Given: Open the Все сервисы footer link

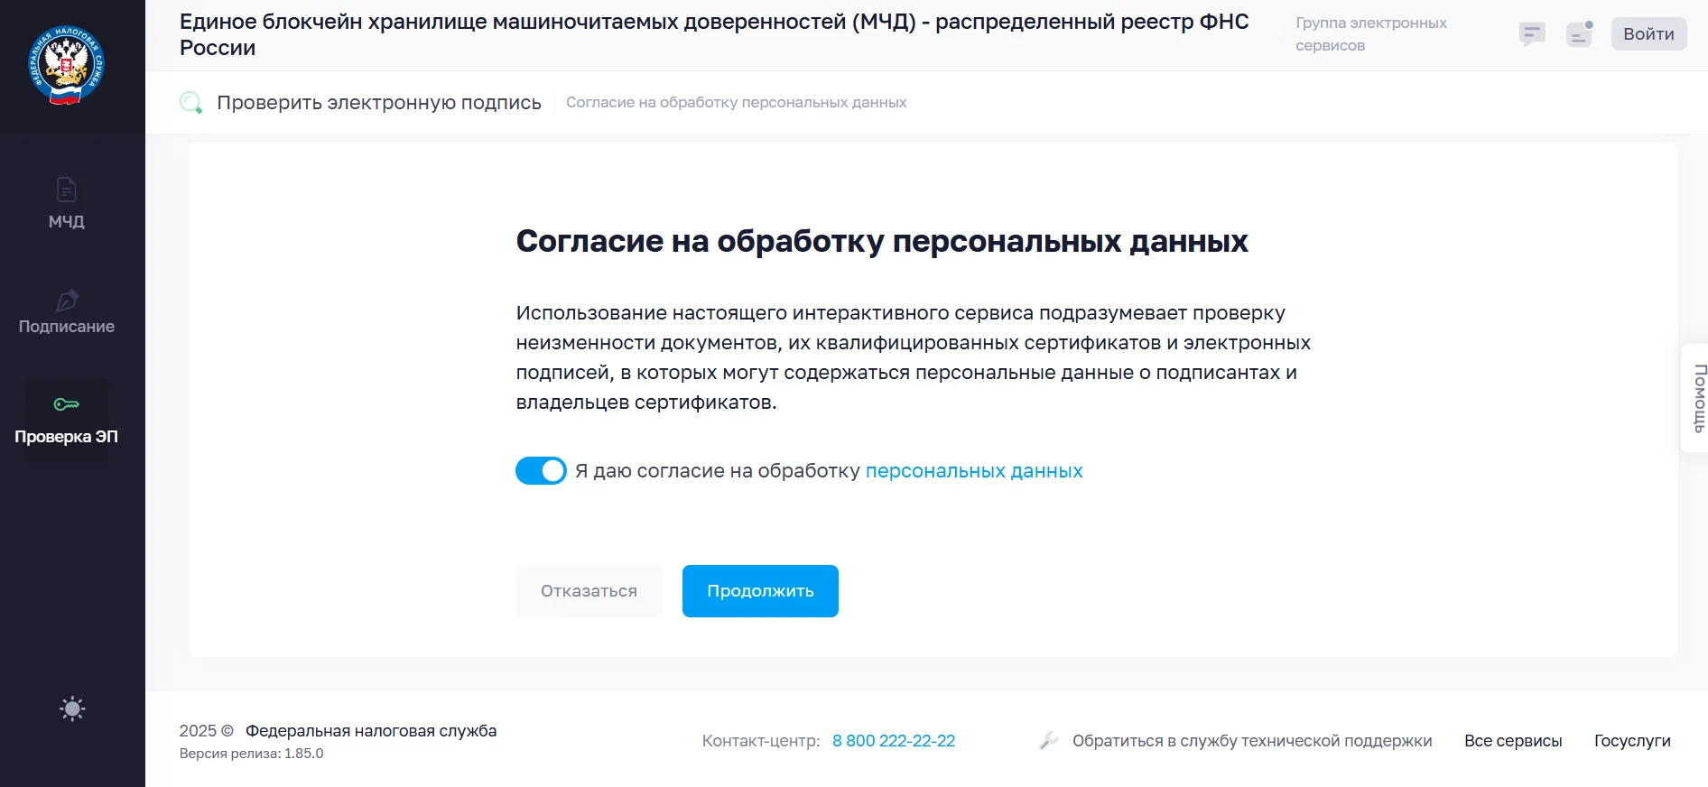Looking at the screenshot, I should coord(1513,741).
